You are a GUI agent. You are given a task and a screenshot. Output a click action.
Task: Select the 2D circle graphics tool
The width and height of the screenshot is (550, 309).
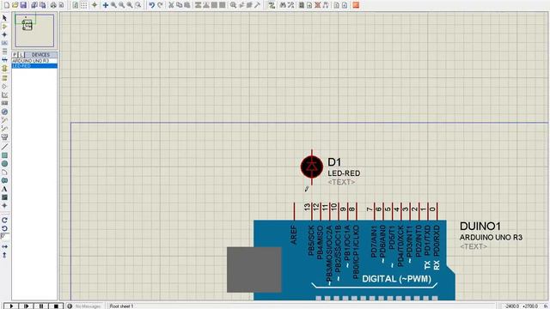[x=4, y=164]
